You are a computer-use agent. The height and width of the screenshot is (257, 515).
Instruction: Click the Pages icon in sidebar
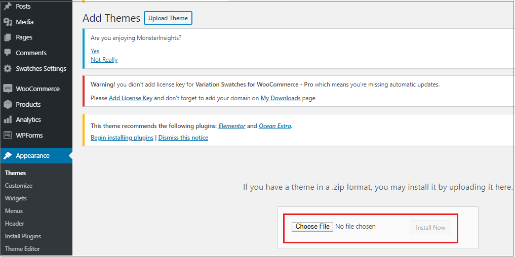tap(8, 37)
